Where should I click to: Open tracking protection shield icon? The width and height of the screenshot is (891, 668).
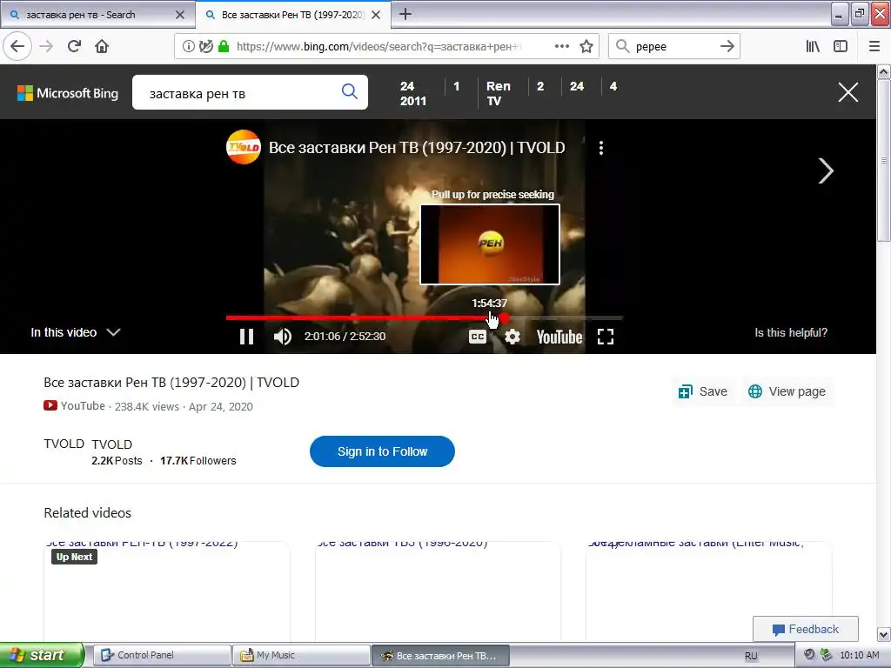click(x=205, y=47)
